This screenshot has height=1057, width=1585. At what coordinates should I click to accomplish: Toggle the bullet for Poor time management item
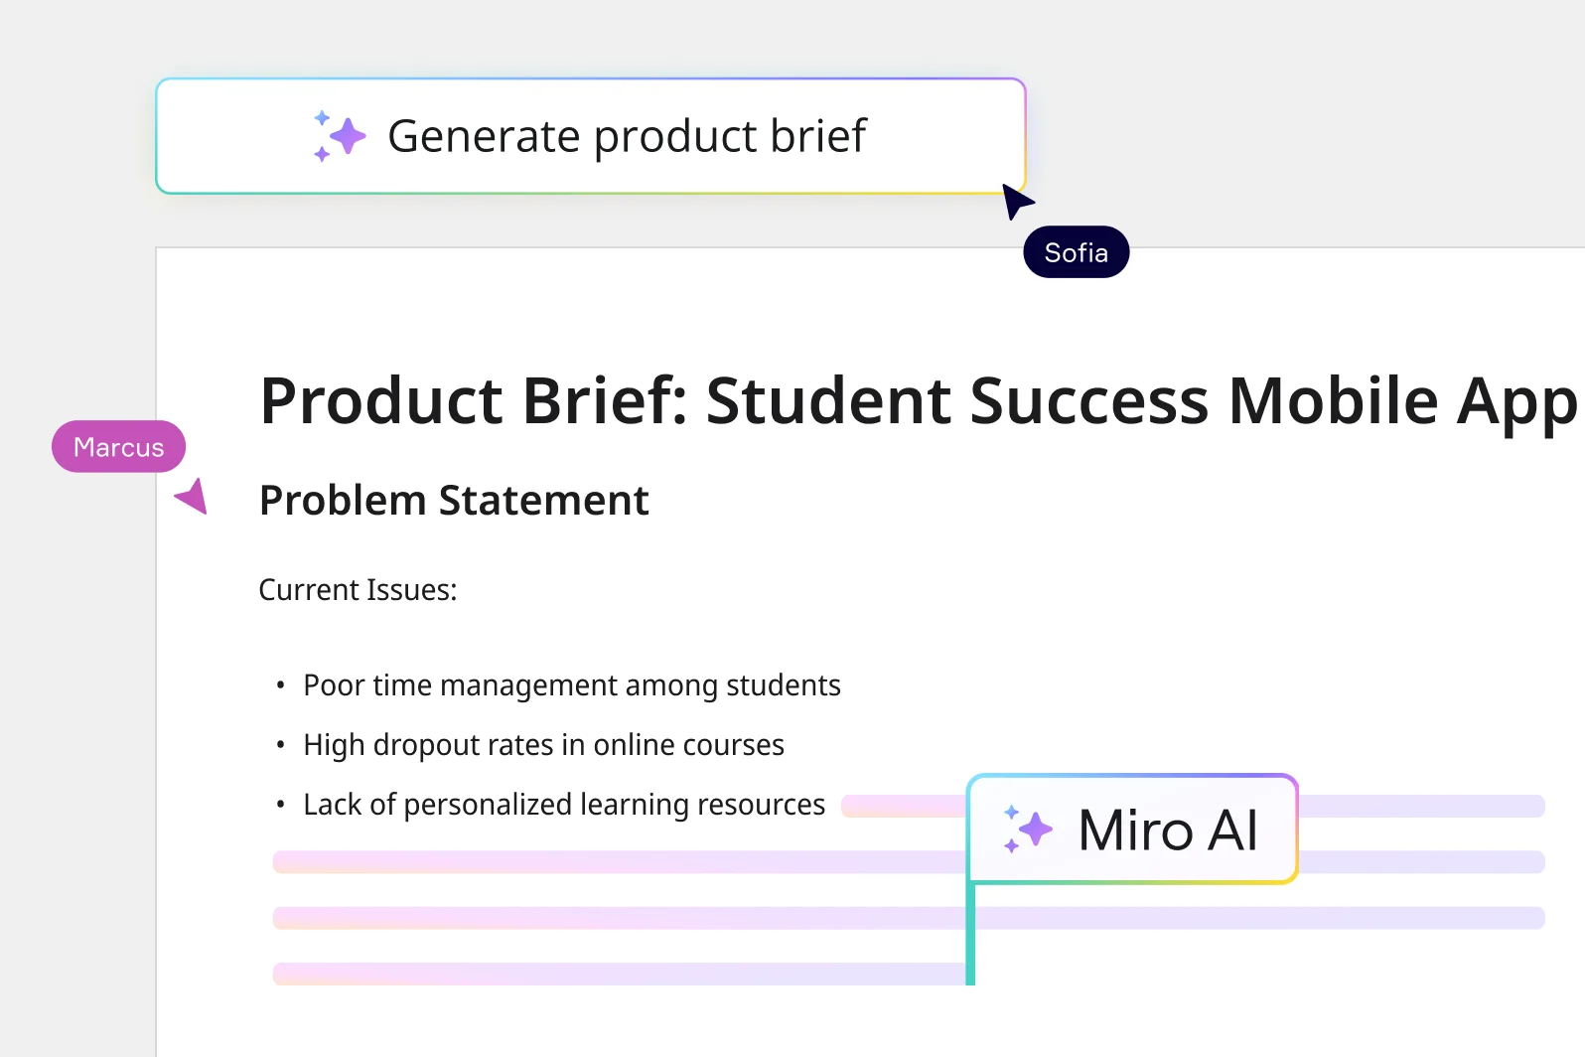280,684
